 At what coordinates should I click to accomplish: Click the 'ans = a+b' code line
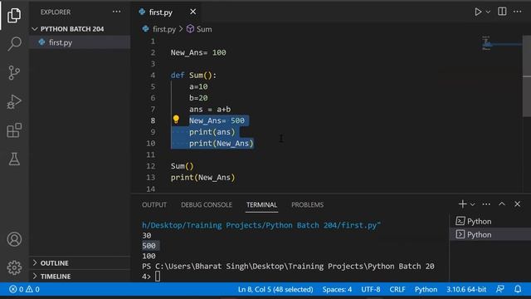[x=210, y=109]
